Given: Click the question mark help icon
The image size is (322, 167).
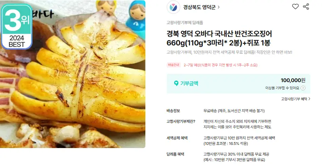Looking at the screenshot, I should coord(303,88).
